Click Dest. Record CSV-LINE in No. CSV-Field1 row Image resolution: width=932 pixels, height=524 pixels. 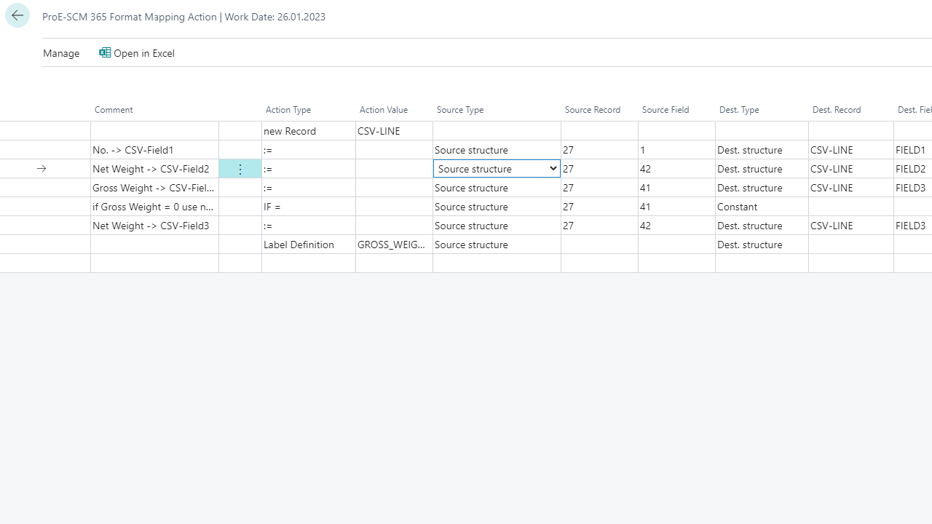(x=851, y=150)
